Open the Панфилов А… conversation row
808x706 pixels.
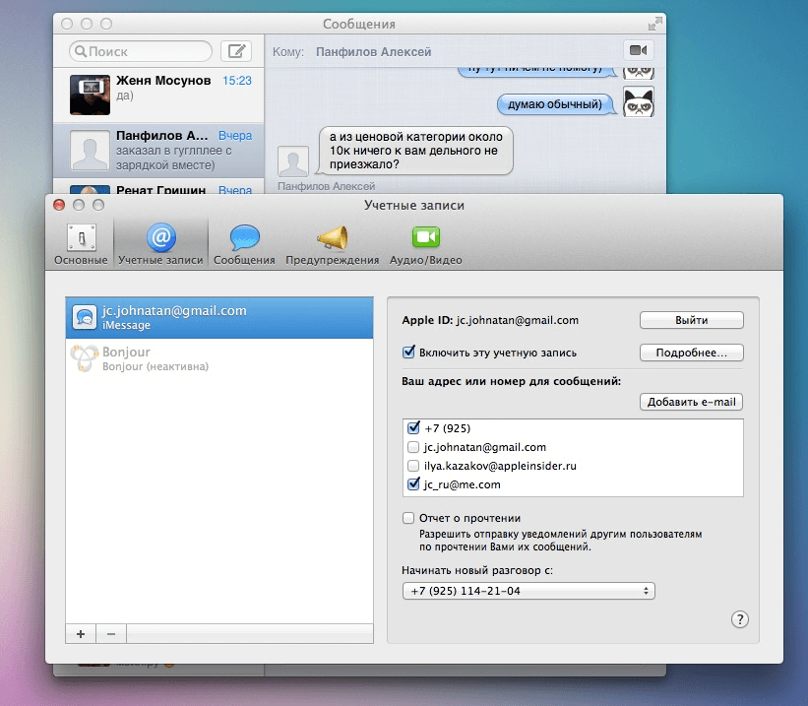(158, 151)
